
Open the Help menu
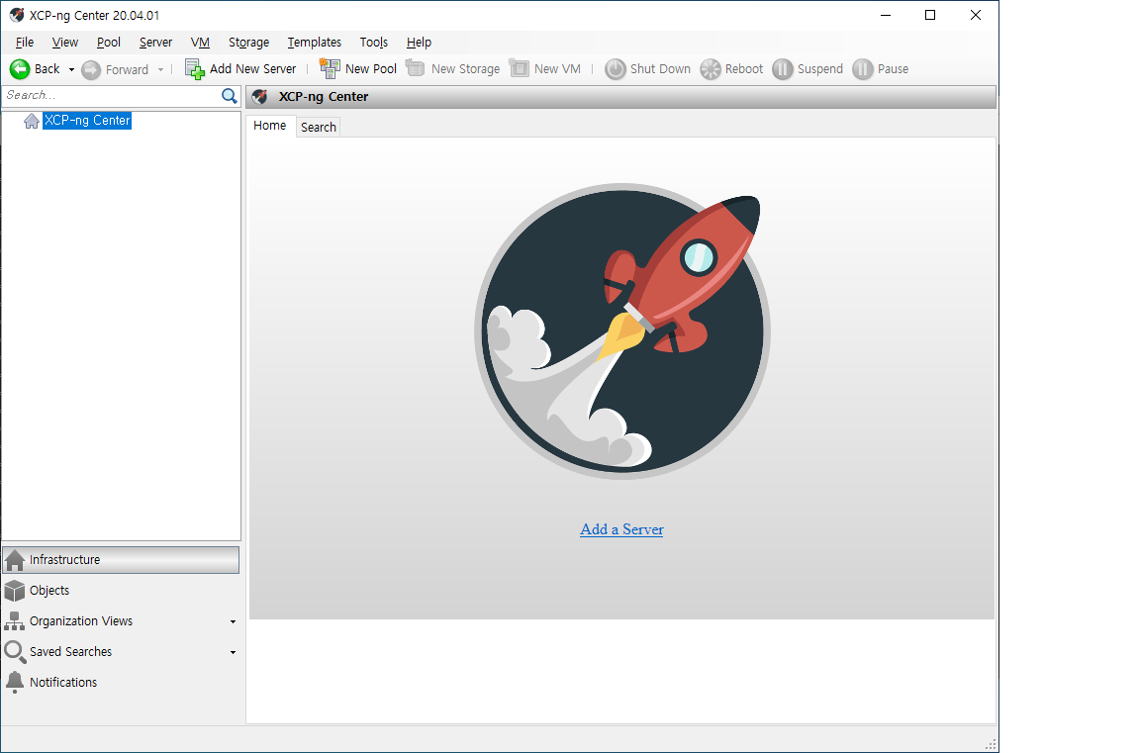click(x=419, y=43)
